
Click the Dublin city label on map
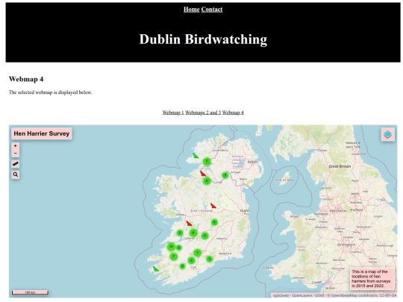tap(245, 211)
